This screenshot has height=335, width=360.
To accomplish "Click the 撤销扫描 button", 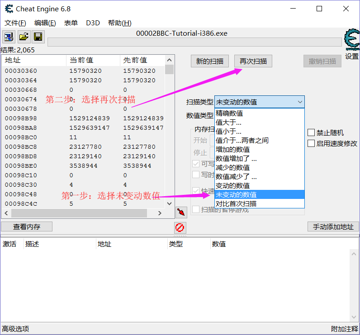I will click(322, 61).
